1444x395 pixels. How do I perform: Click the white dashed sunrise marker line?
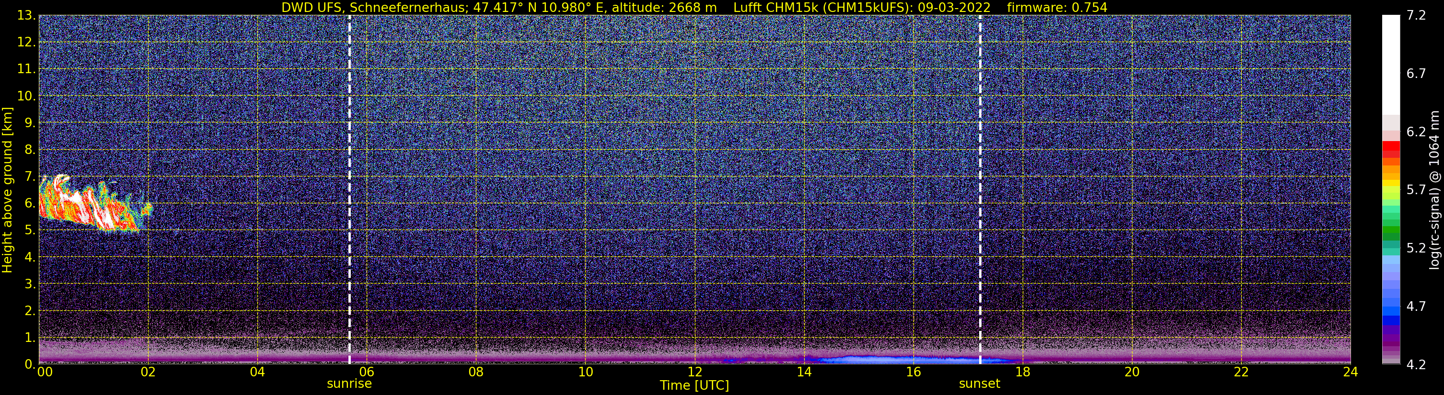pos(349,189)
